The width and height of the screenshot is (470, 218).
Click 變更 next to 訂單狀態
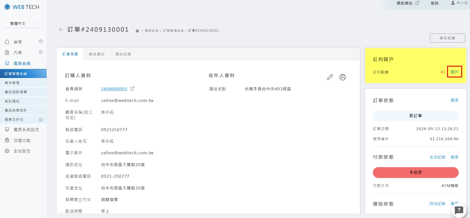coord(454,100)
